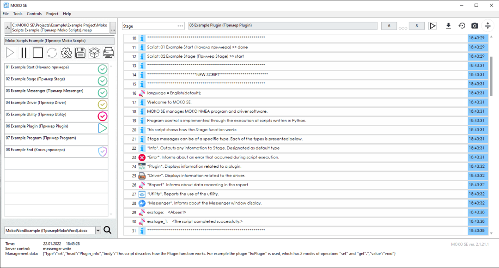Click the NEW SCRIPT separator log line

[x=207, y=74]
